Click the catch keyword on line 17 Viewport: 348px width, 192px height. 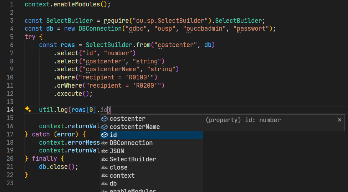(41, 134)
